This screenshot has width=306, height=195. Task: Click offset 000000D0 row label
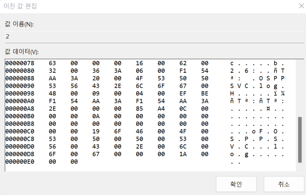click(20, 147)
